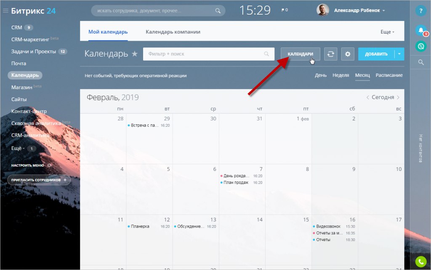Open the help question mark icon

(x=420, y=10)
